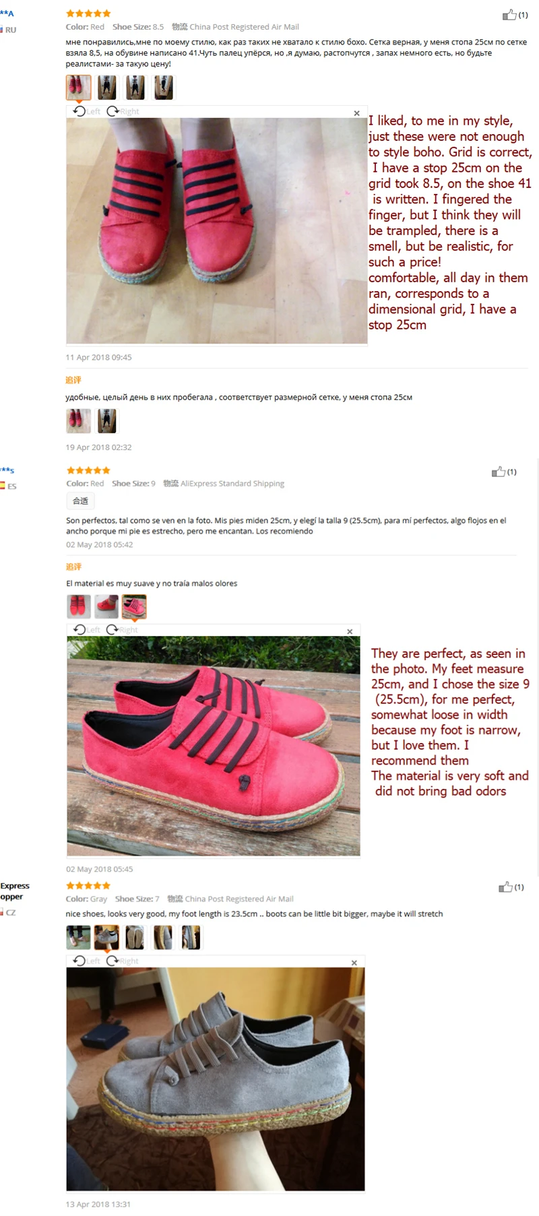The width and height of the screenshot is (539, 1216).
Task: Close the enlarged gray shoe photo
Action: click(x=354, y=963)
